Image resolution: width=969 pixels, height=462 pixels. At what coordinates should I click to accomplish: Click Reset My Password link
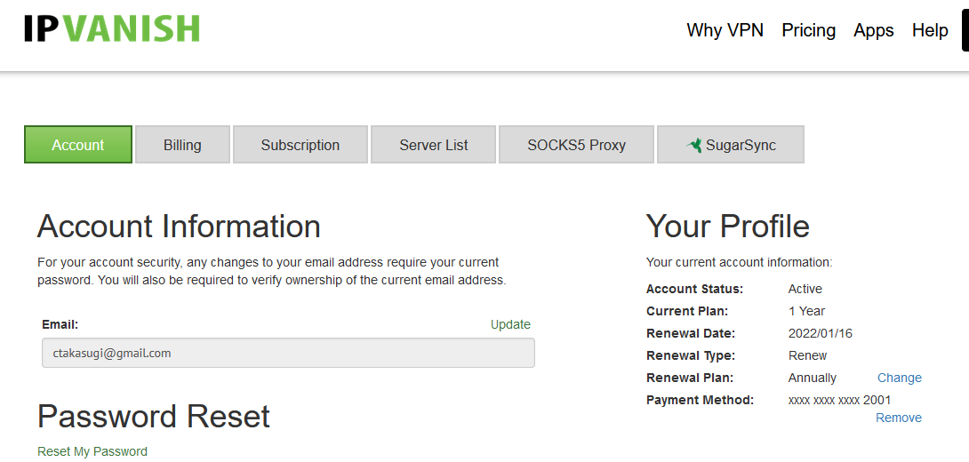[92, 451]
